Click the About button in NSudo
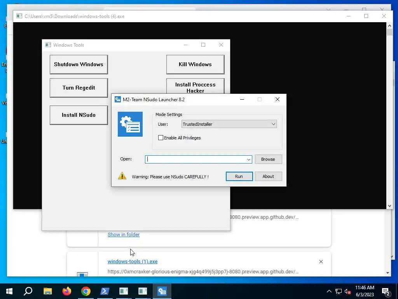 pos(268,176)
